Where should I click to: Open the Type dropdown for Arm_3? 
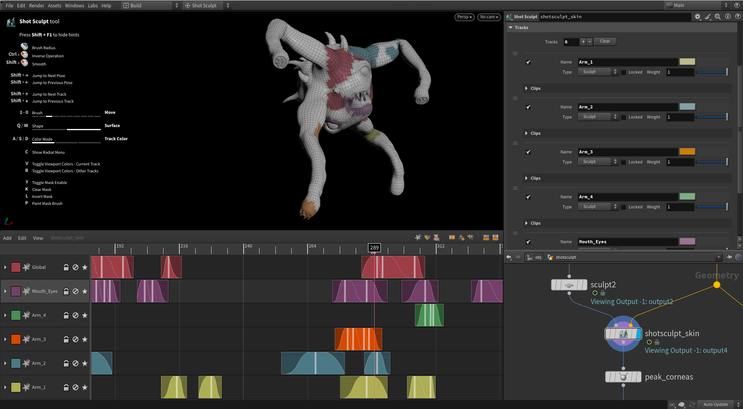598,162
